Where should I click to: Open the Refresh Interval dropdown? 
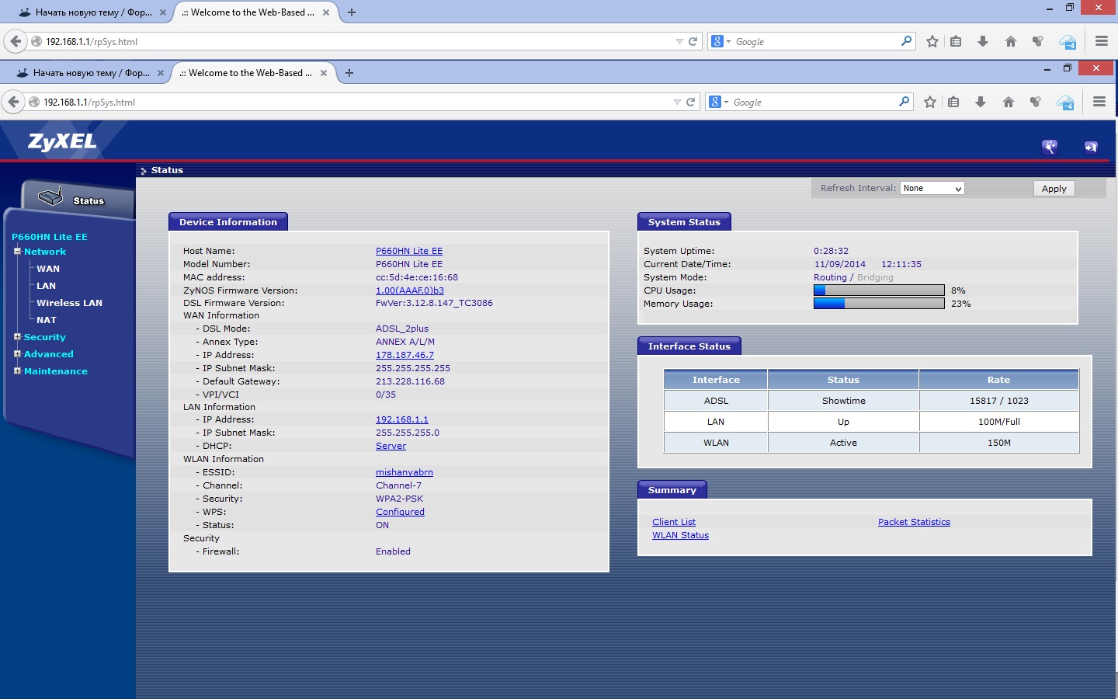[932, 188]
